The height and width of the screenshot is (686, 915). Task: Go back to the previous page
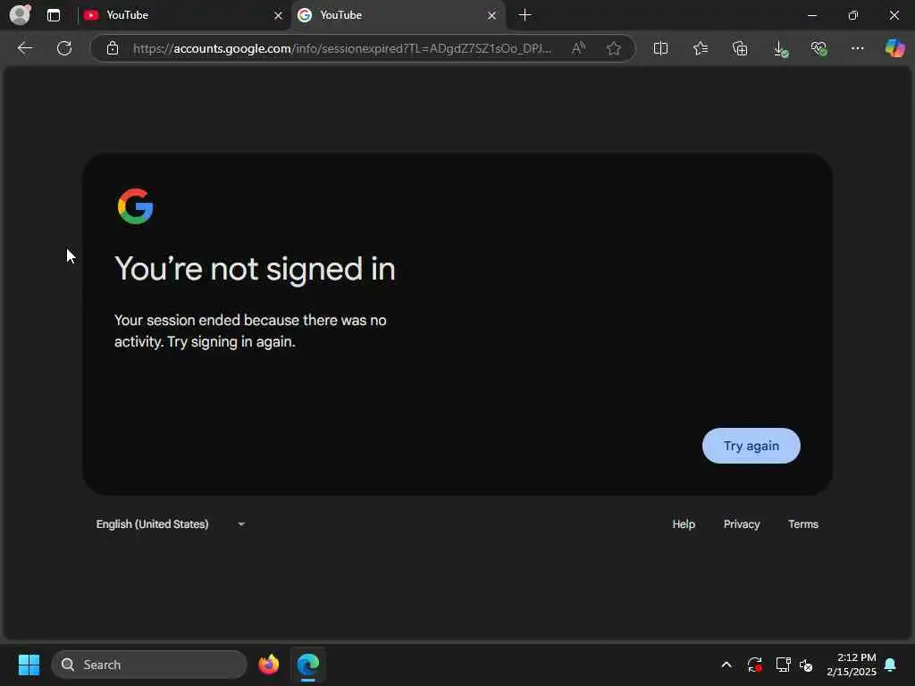point(24,48)
